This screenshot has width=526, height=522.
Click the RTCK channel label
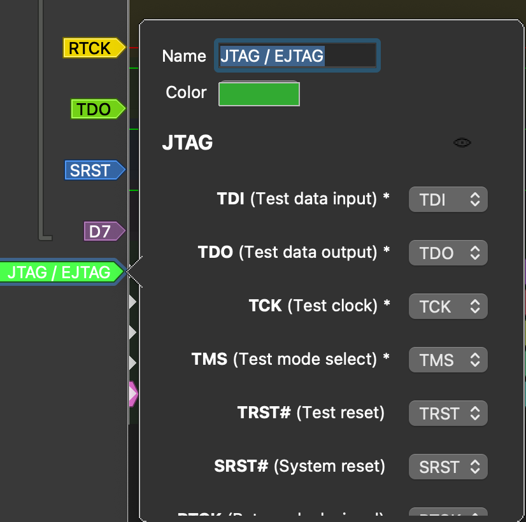[94, 48]
